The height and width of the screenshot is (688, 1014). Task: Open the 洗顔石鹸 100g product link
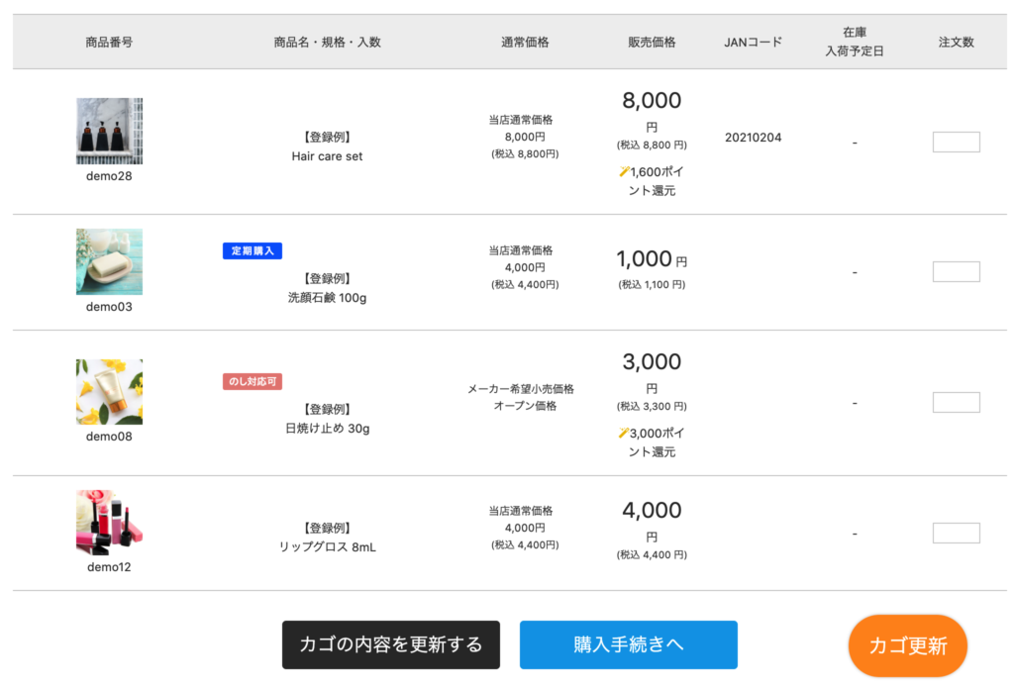pos(327,298)
